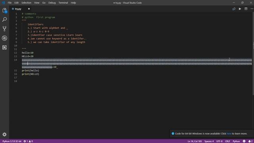Image resolution: width=254 pixels, height=143 pixels.
Task: Open the Terminal menu
Action: click(63, 3)
